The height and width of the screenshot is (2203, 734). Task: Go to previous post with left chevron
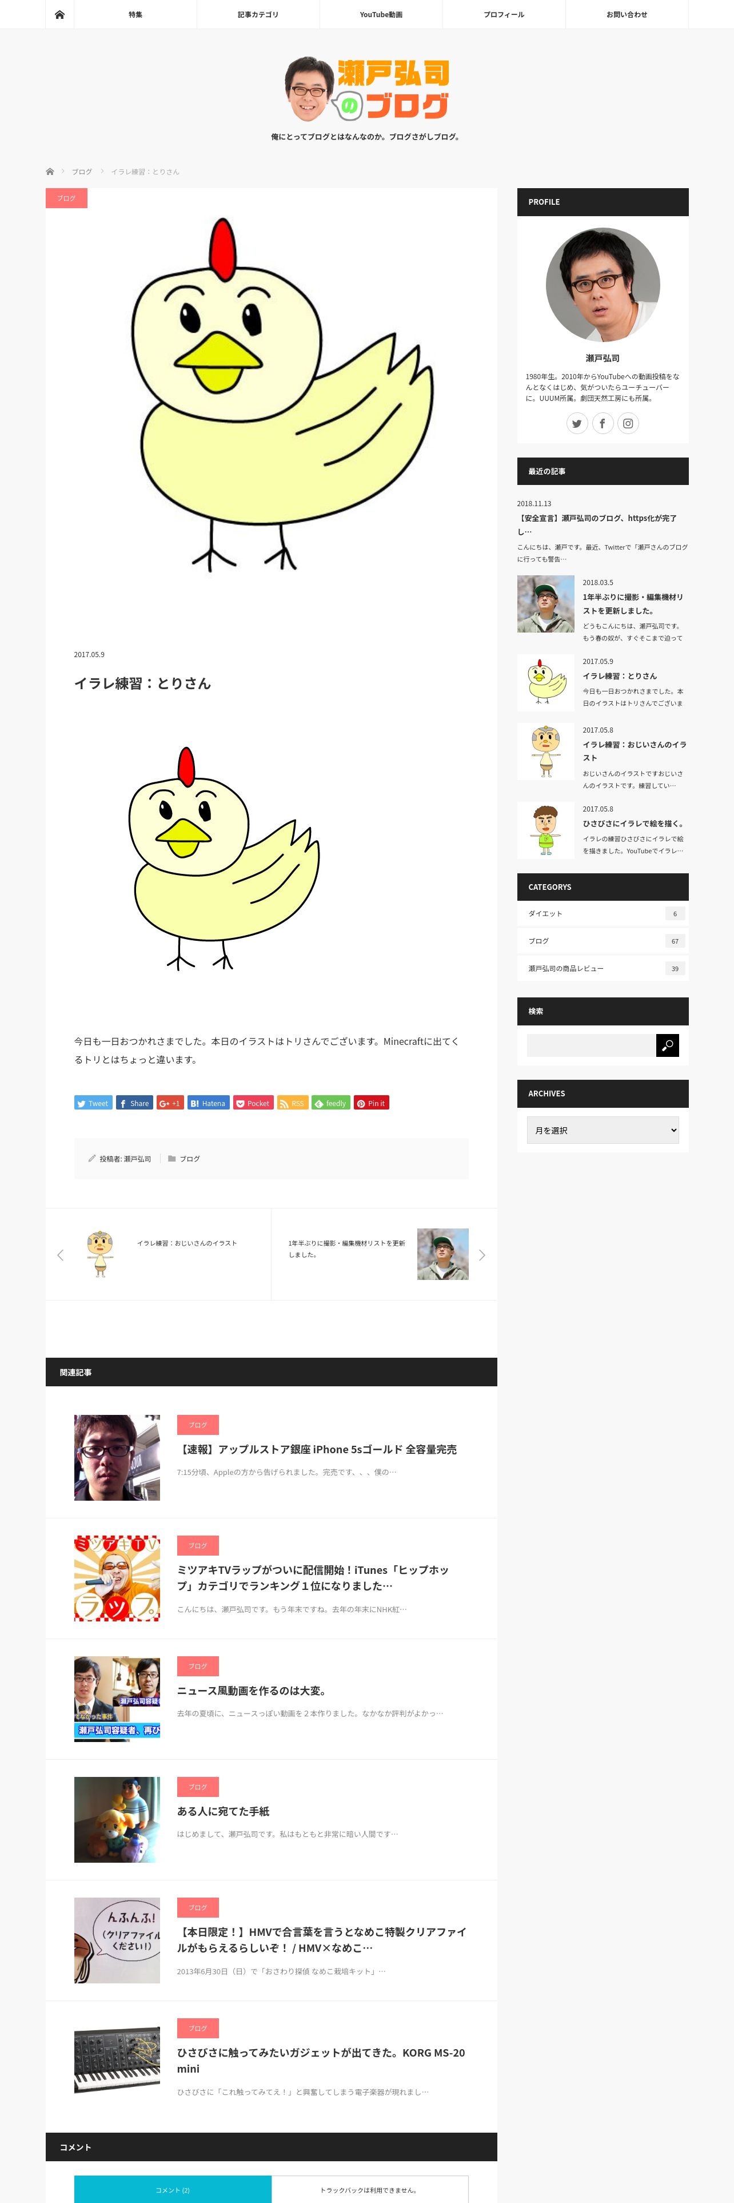[x=60, y=1255]
